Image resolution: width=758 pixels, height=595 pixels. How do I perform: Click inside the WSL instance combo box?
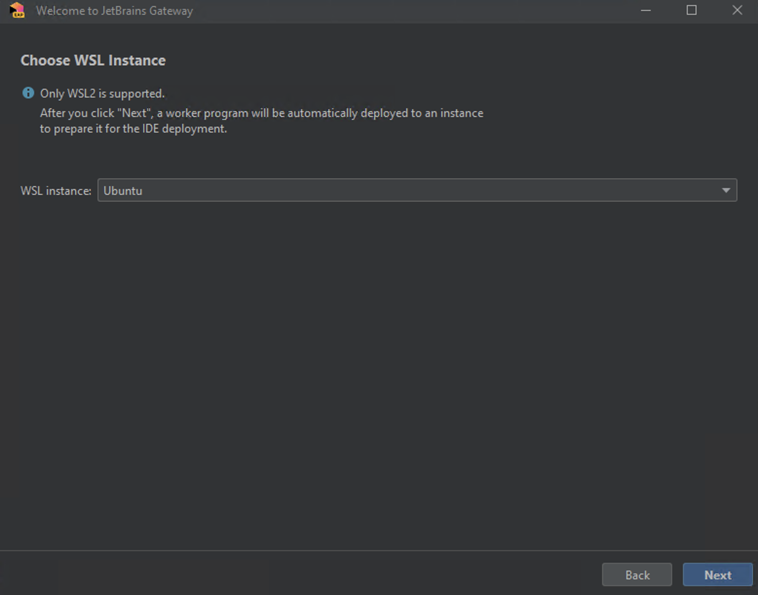tap(341, 190)
